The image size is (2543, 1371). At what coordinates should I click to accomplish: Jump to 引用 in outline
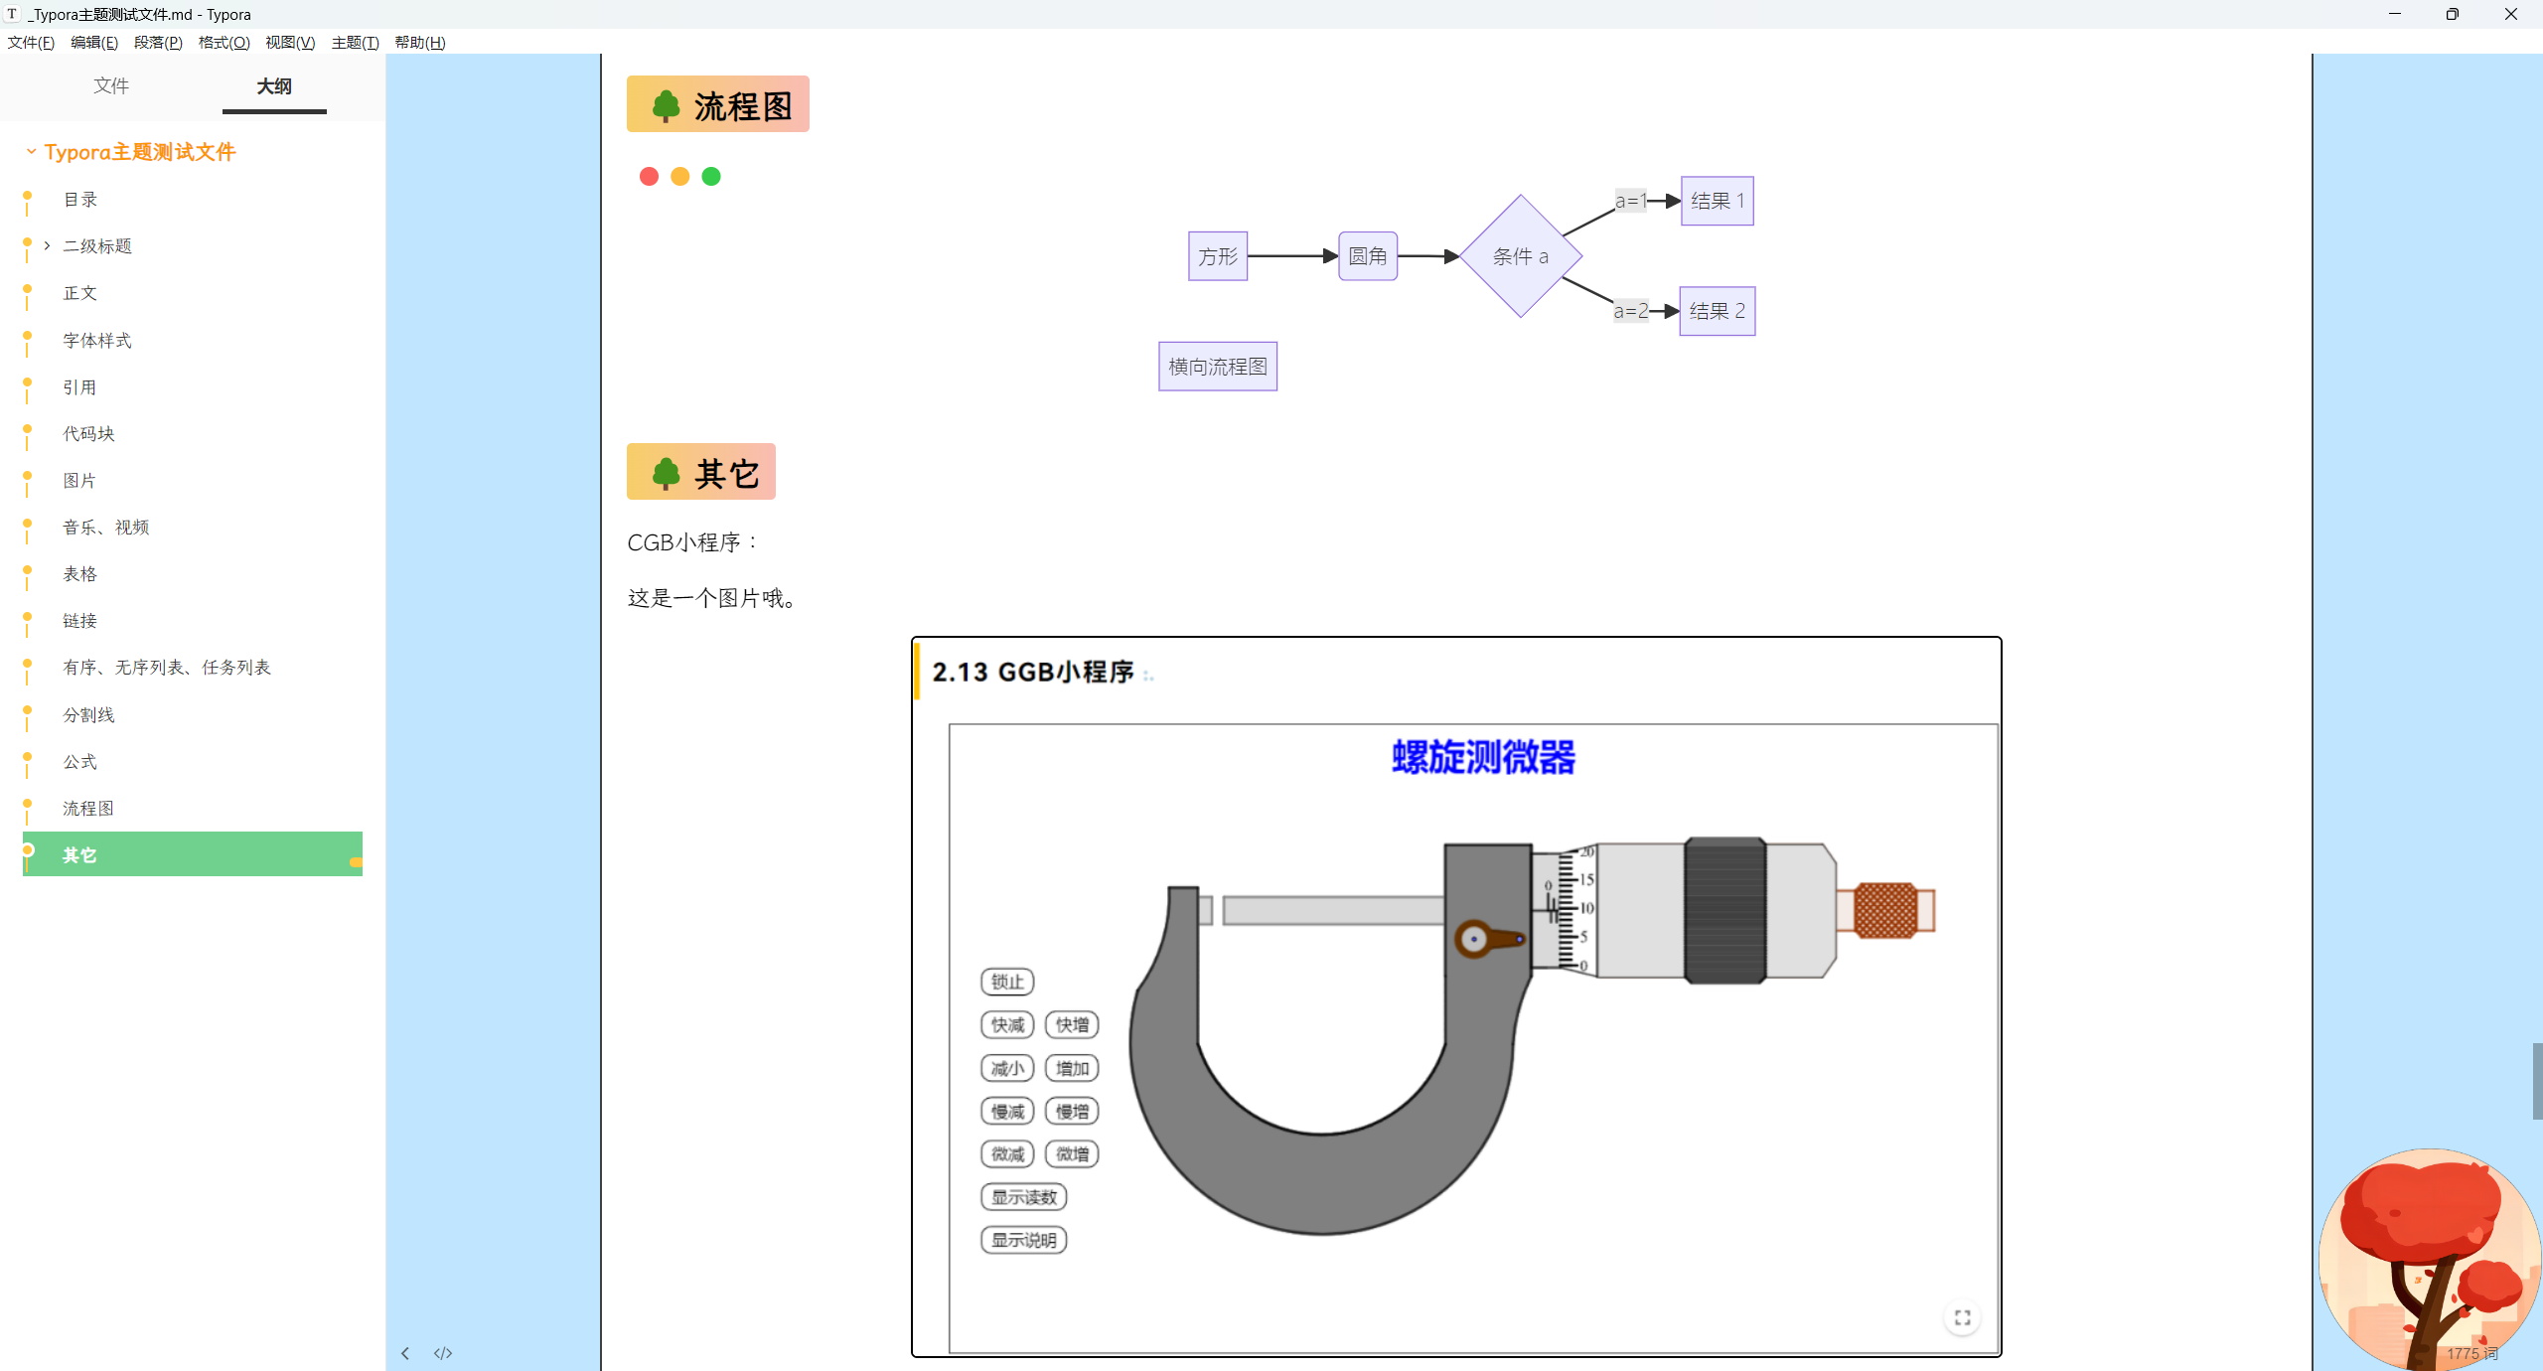coord(80,387)
